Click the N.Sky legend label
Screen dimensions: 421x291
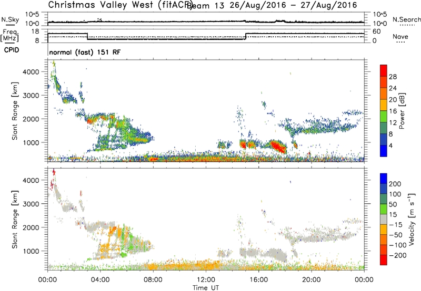point(10,19)
